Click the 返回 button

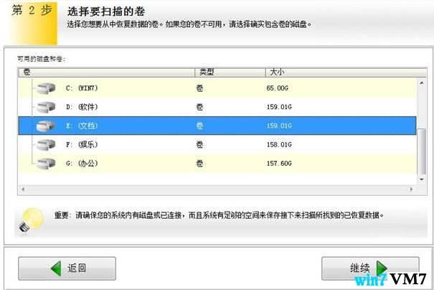pyautogui.click(x=67, y=268)
